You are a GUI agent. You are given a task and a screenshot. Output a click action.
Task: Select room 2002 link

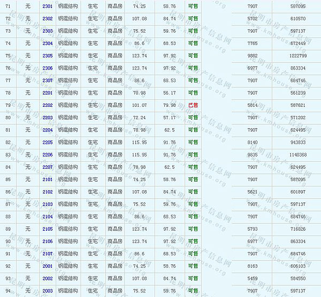(47, 278)
